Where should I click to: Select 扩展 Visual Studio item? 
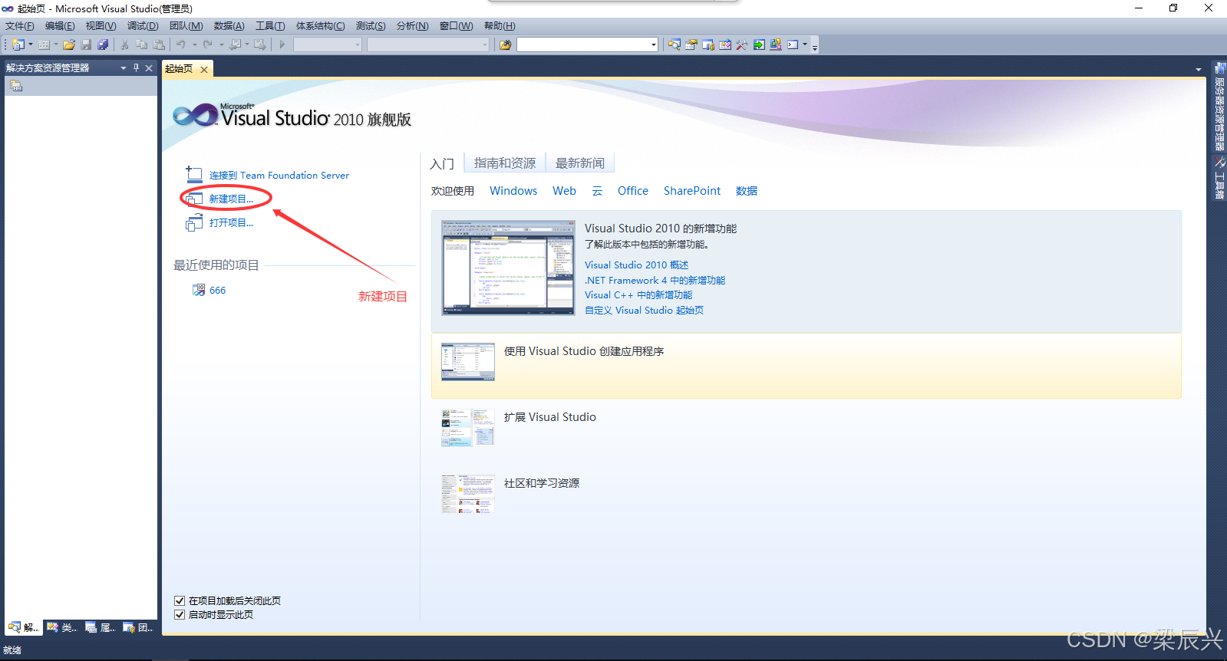550,417
